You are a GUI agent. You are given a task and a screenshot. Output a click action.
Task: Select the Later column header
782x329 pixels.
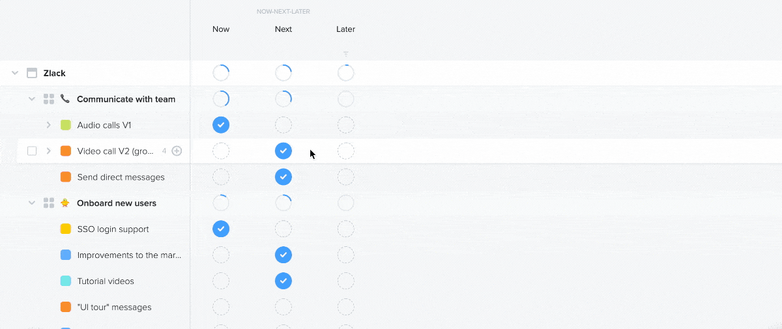346,29
